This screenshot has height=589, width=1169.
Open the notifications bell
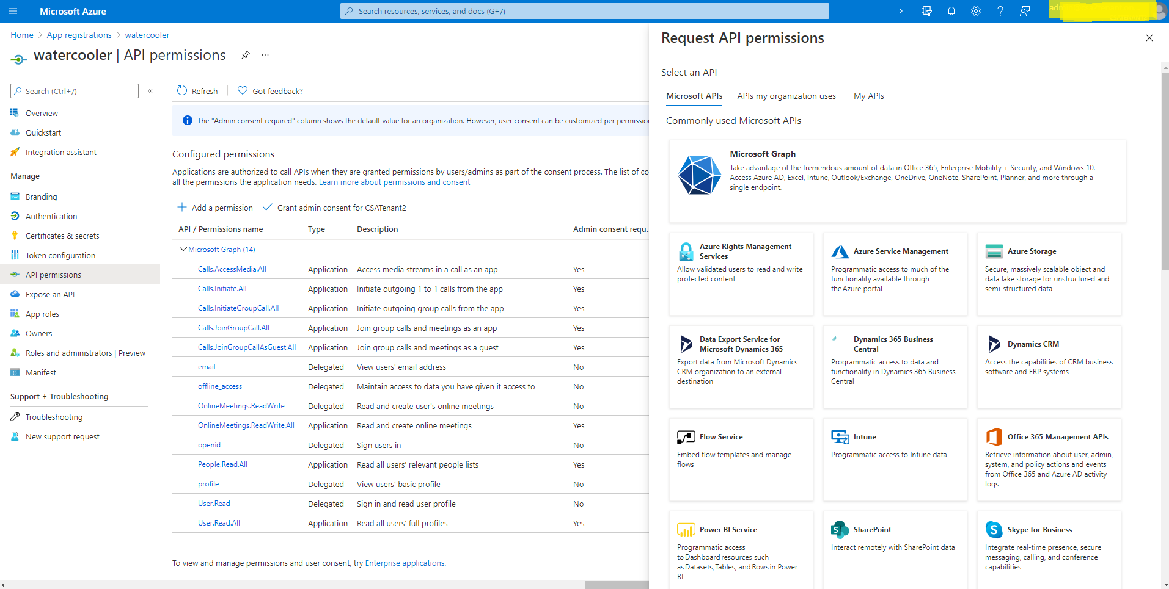(951, 11)
